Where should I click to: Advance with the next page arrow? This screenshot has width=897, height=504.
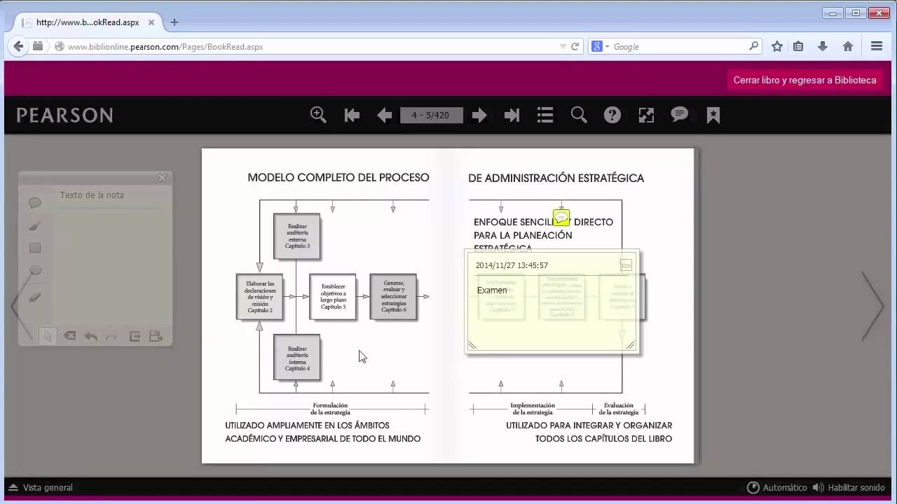point(479,115)
